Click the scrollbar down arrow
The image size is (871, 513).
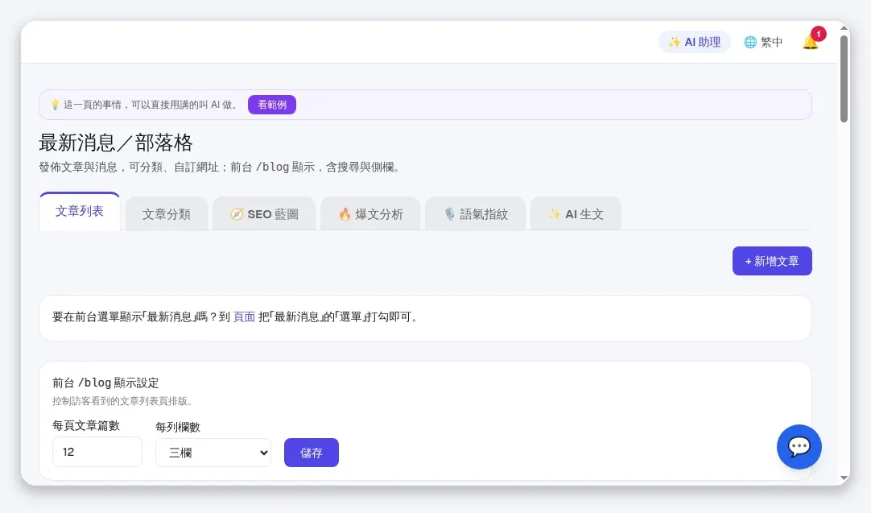(x=844, y=478)
